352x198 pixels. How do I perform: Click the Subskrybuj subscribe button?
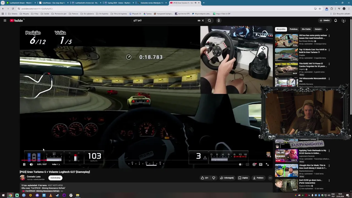point(55,178)
